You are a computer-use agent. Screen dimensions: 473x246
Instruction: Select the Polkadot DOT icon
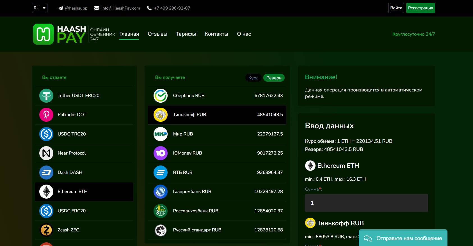click(46, 115)
